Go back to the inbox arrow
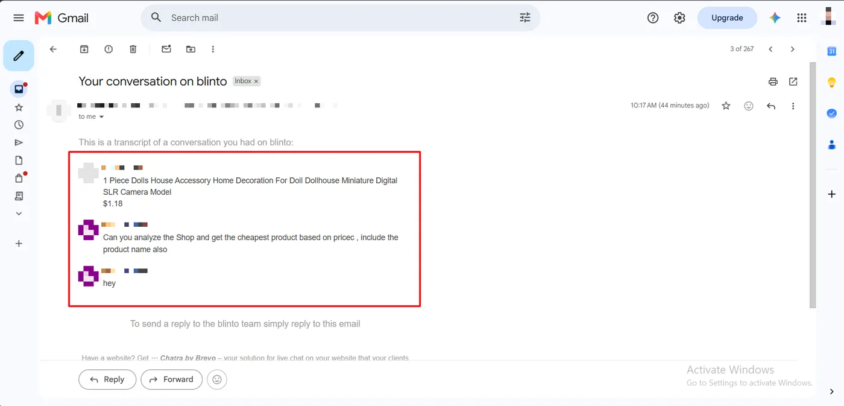 [x=53, y=49]
